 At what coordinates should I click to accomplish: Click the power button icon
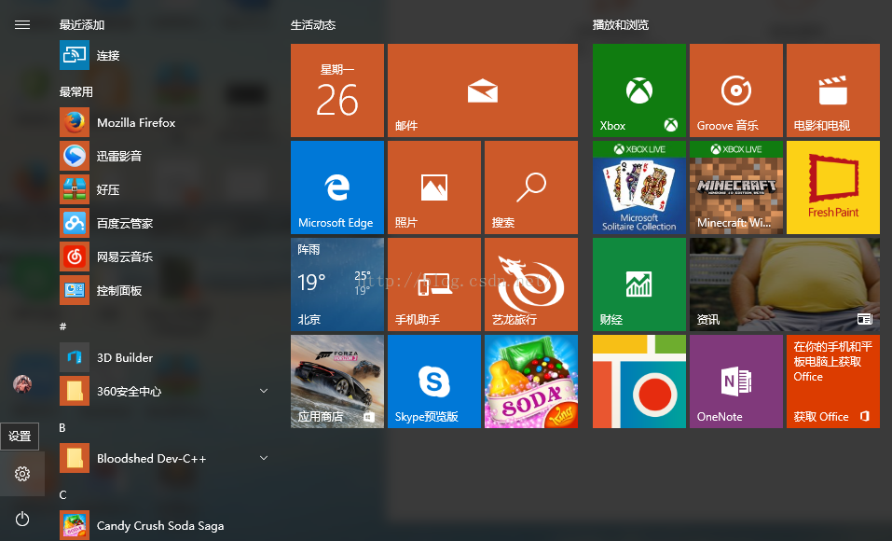pyautogui.click(x=22, y=519)
